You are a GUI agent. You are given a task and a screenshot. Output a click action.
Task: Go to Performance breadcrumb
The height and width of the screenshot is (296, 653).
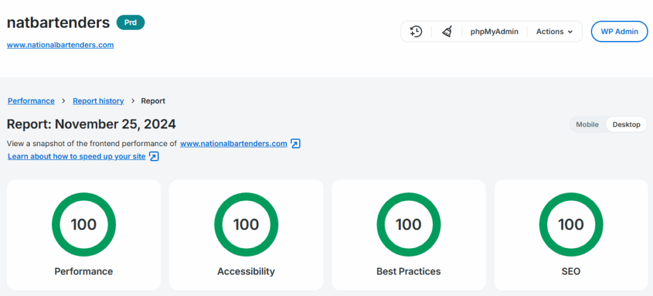coord(31,101)
